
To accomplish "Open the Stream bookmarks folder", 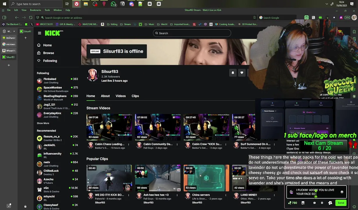I will [x=126, y=24].
